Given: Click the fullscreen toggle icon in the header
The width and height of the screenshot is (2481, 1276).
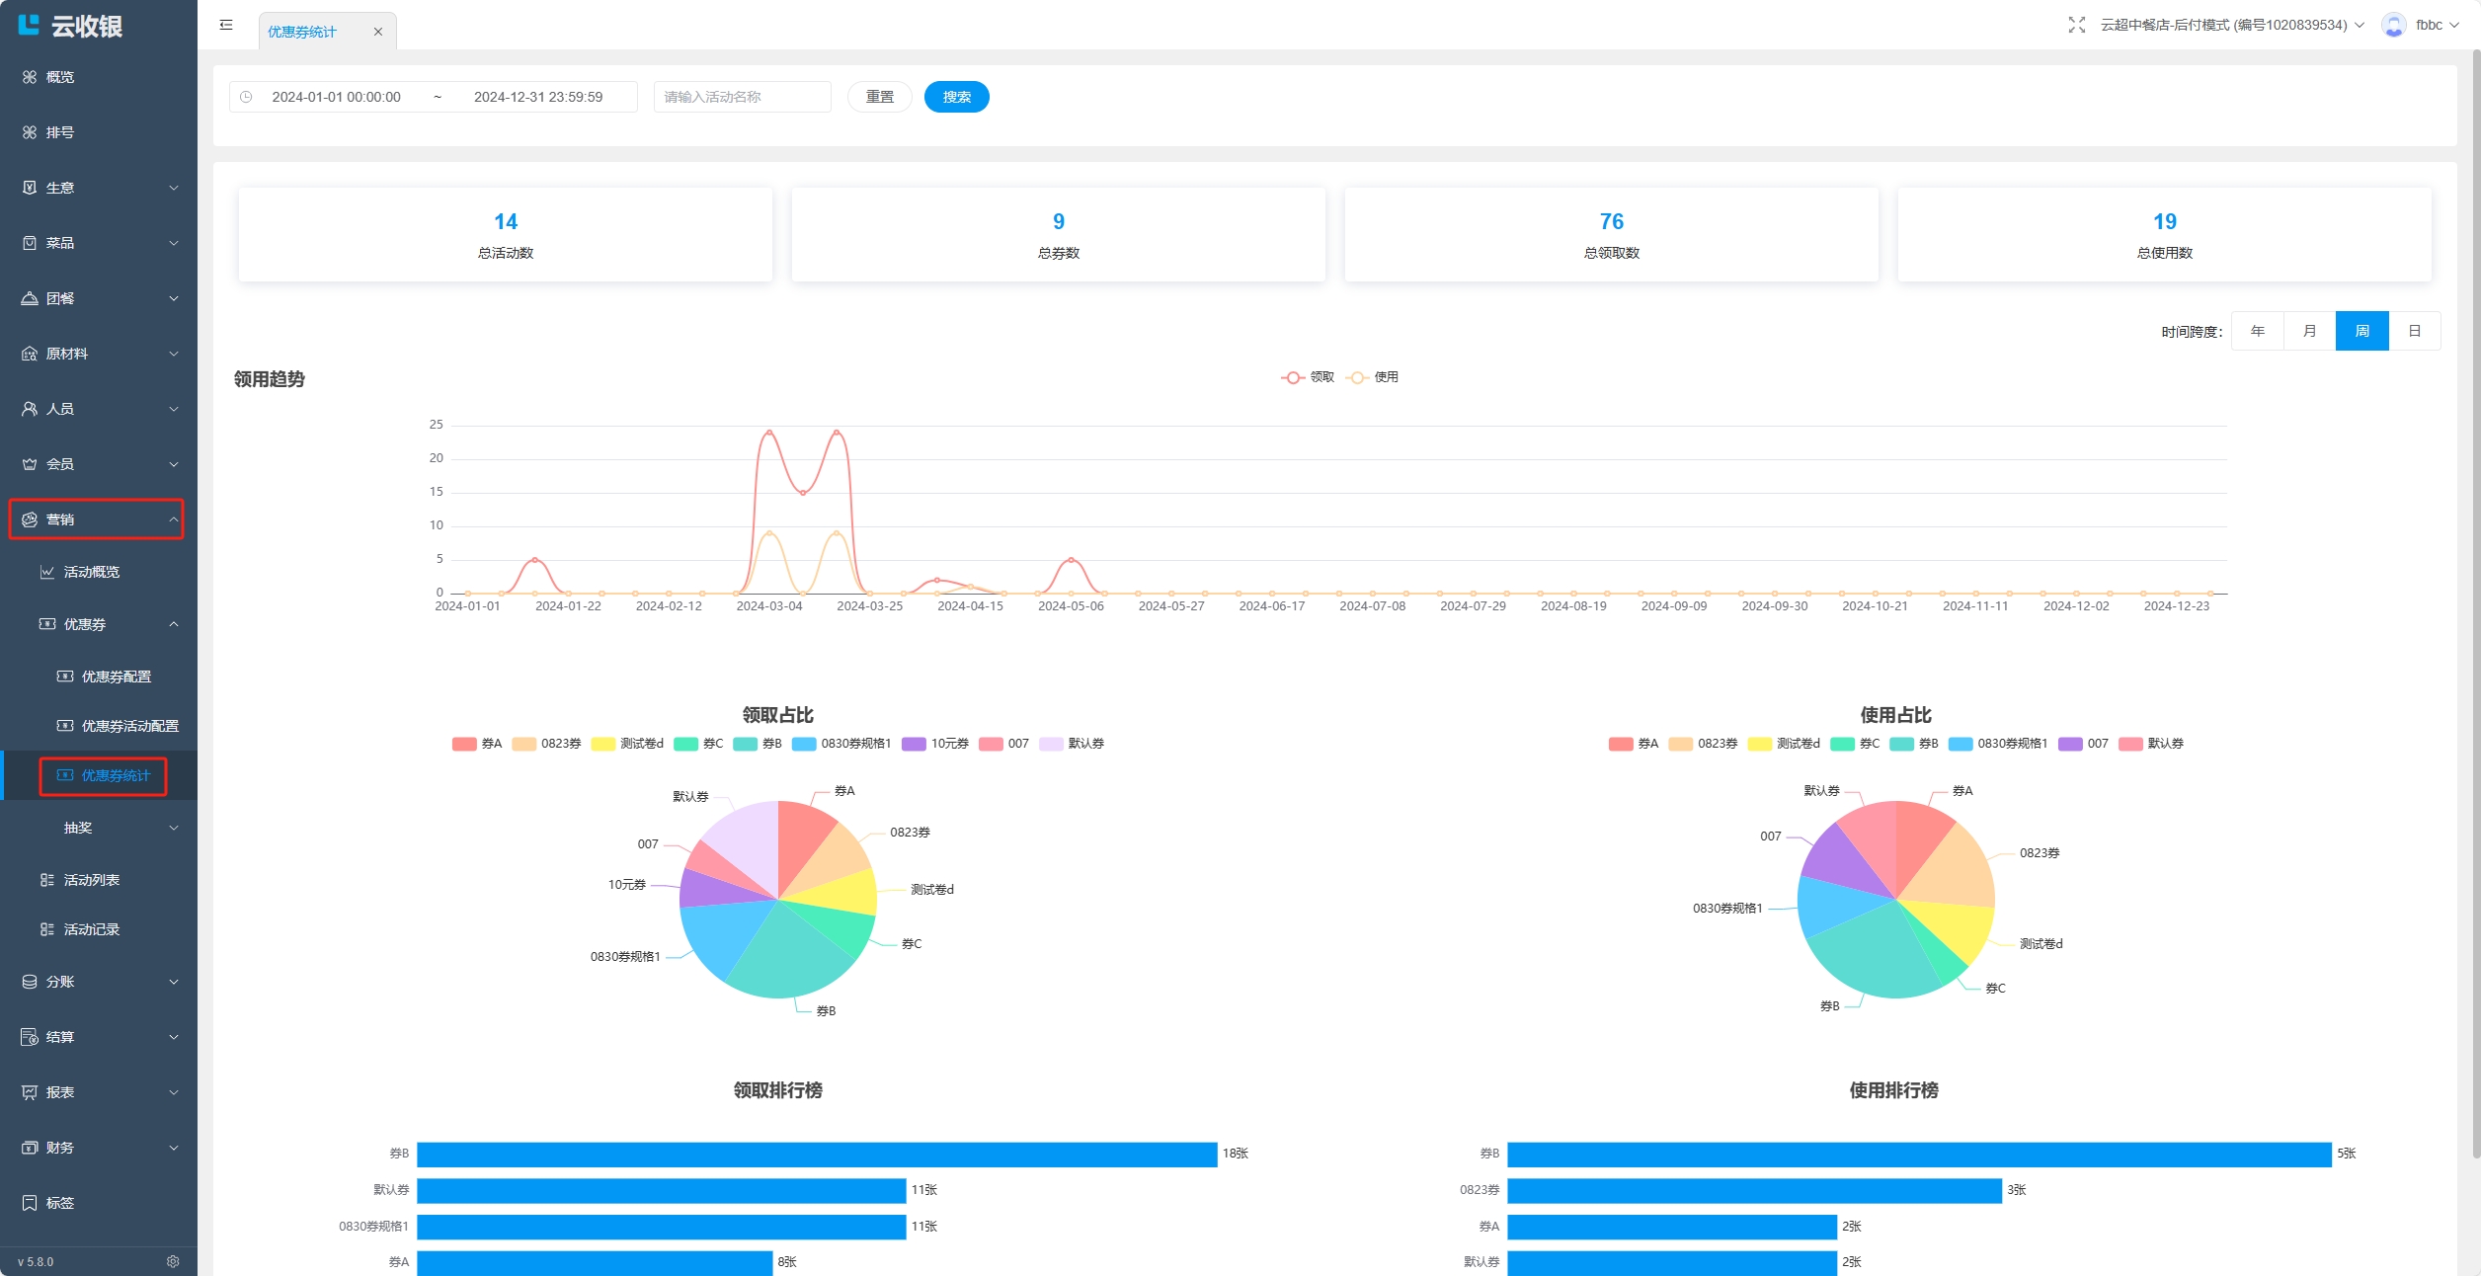Looking at the screenshot, I should (x=2076, y=25).
